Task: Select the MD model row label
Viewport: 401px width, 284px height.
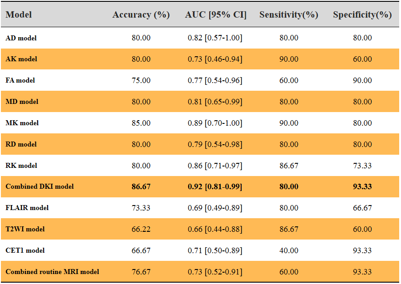Action: (x=22, y=102)
